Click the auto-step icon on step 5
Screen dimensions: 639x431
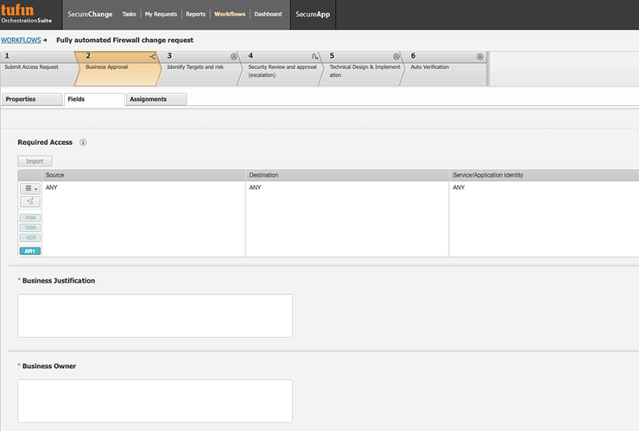[396, 57]
